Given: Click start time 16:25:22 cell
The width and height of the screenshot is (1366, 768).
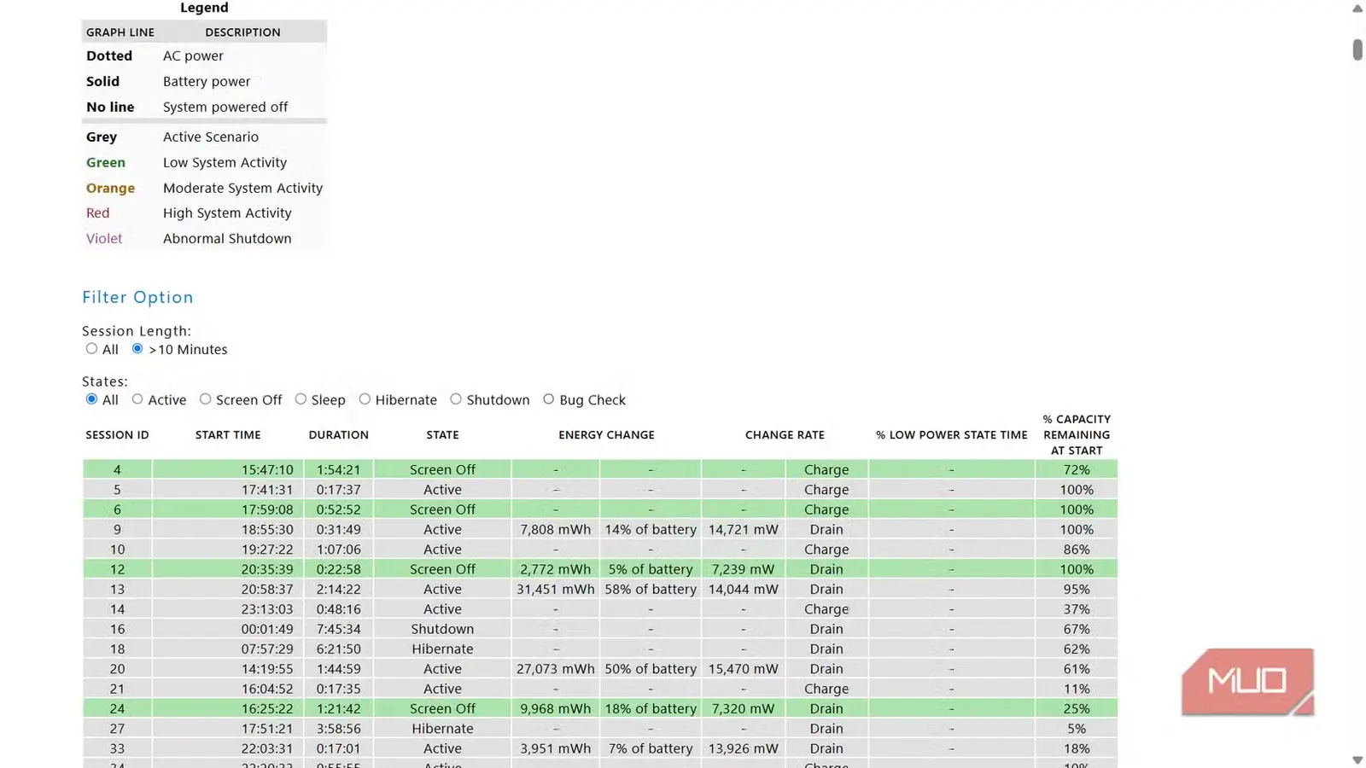Looking at the screenshot, I should [228, 709].
